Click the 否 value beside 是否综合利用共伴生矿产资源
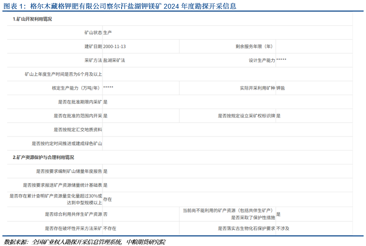The width and height of the screenshot is (366, 246). tap(105, 214)
